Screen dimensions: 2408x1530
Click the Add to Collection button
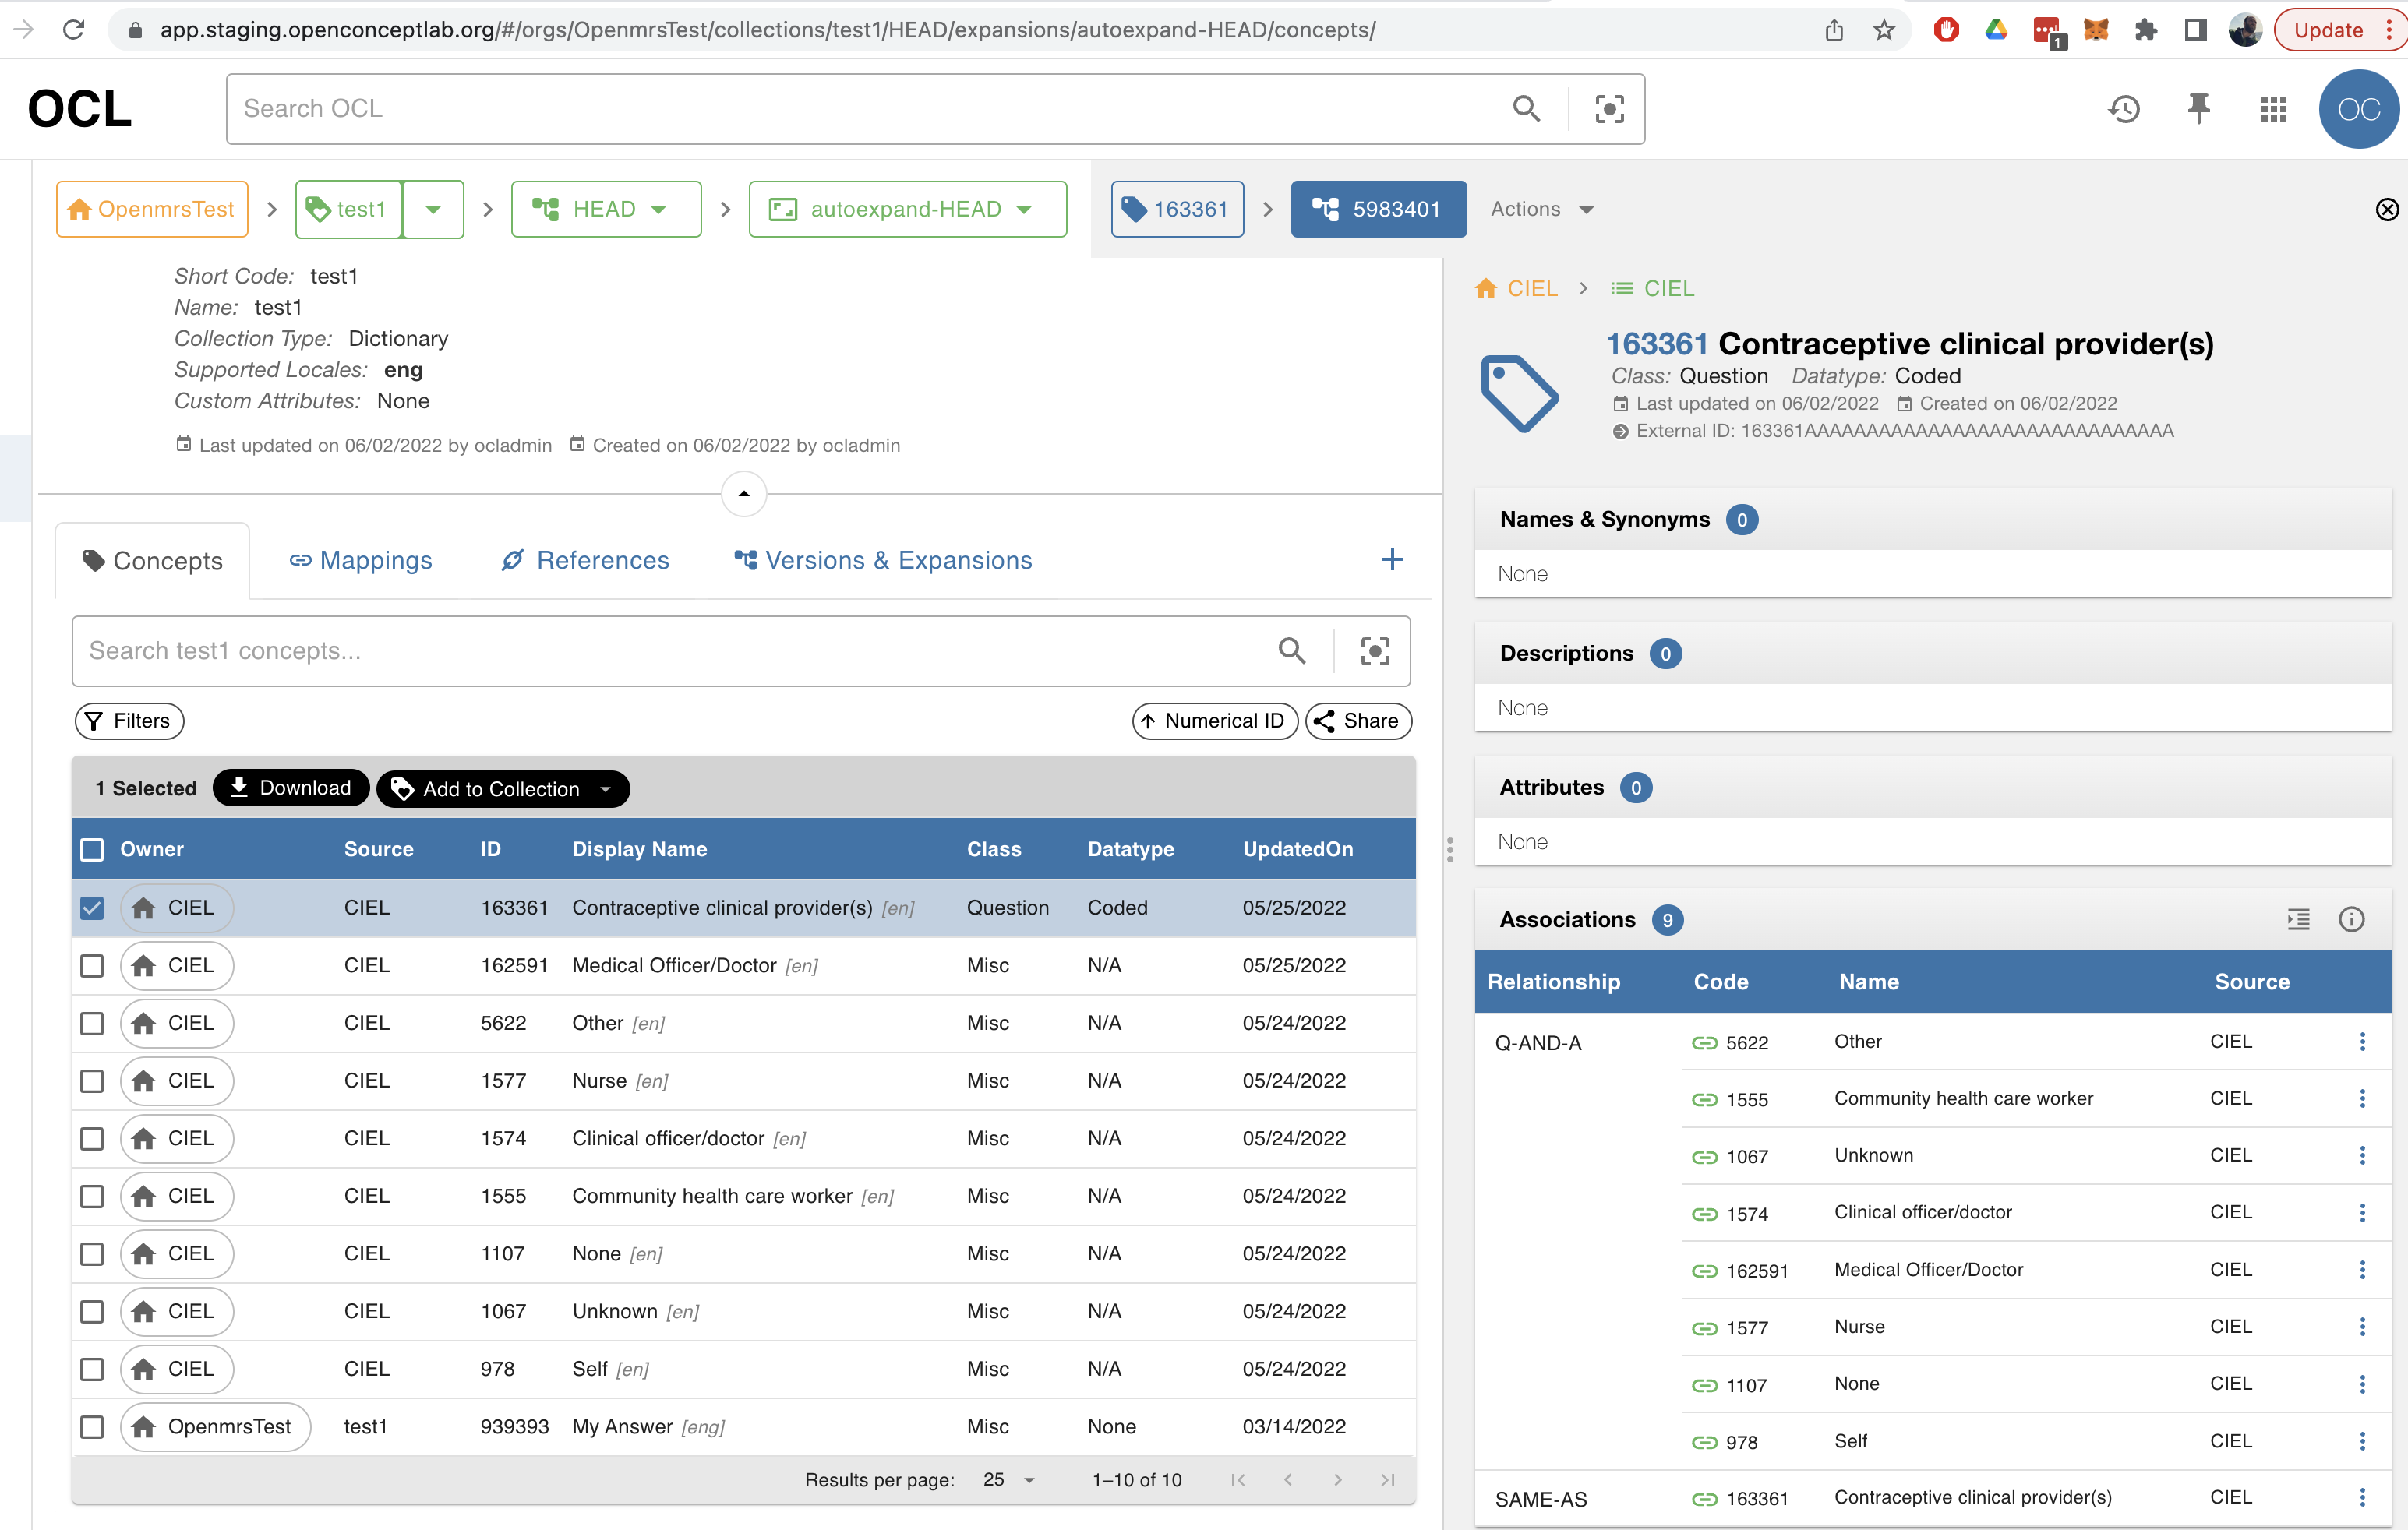[x=489, y=788]
